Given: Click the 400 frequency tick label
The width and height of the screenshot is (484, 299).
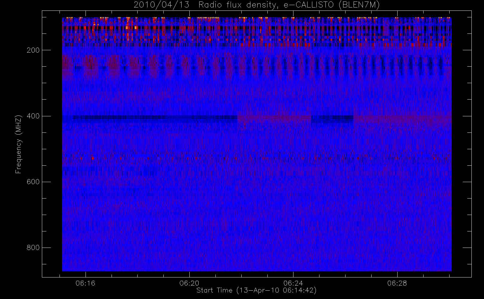Looking at the screenshot, I should (x=33, y=116).
